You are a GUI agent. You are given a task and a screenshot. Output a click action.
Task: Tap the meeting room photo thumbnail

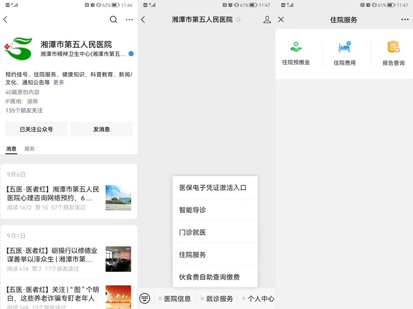(x=118, y=259)
